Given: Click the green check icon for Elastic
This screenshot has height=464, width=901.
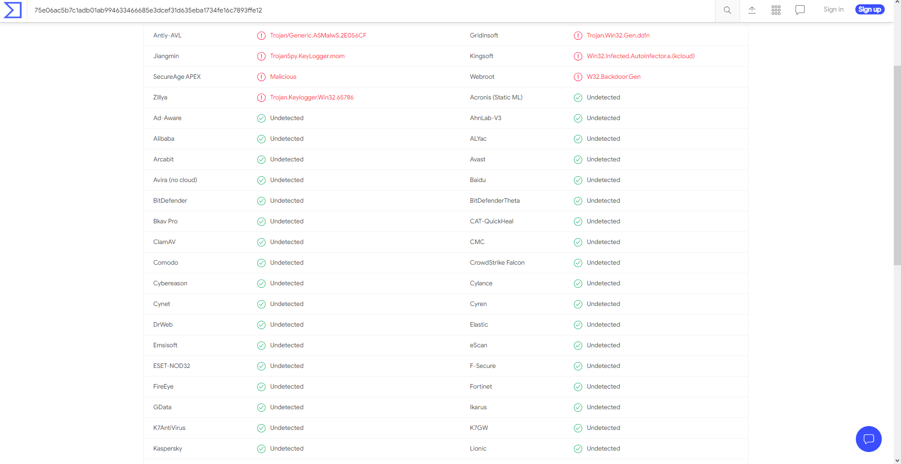Looking at the screenshot, I should pos(578,325).
